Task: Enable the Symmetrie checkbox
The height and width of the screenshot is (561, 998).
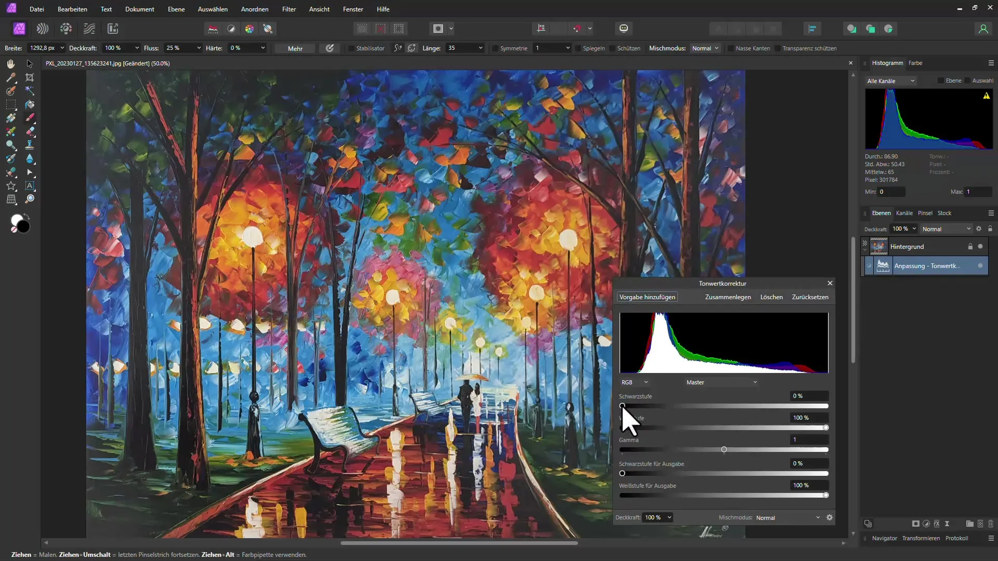Action: [495, 48]
